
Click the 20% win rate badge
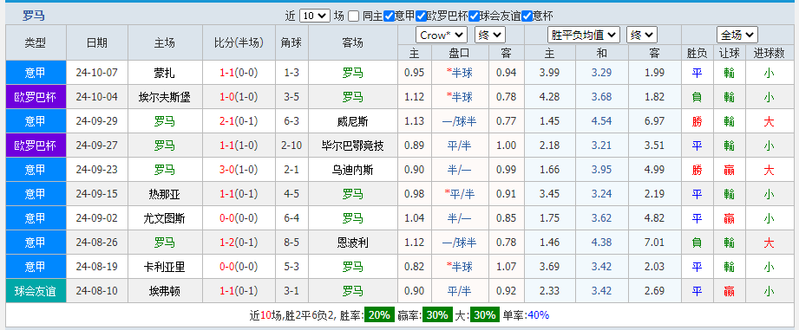click(379, 314)
